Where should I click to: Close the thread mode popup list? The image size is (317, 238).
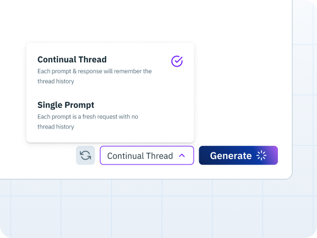coord(147,155)
